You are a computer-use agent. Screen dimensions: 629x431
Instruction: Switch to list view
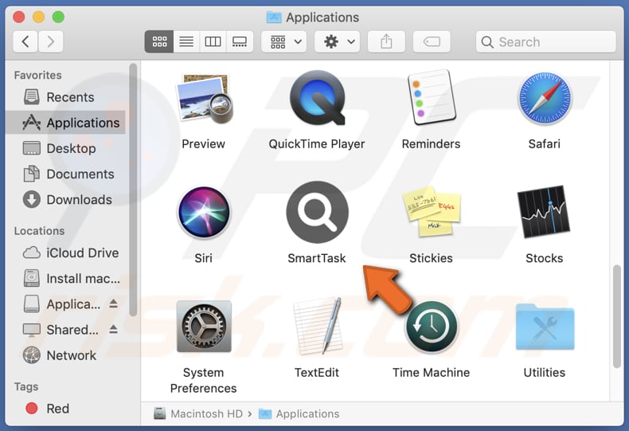pos(186,41)
